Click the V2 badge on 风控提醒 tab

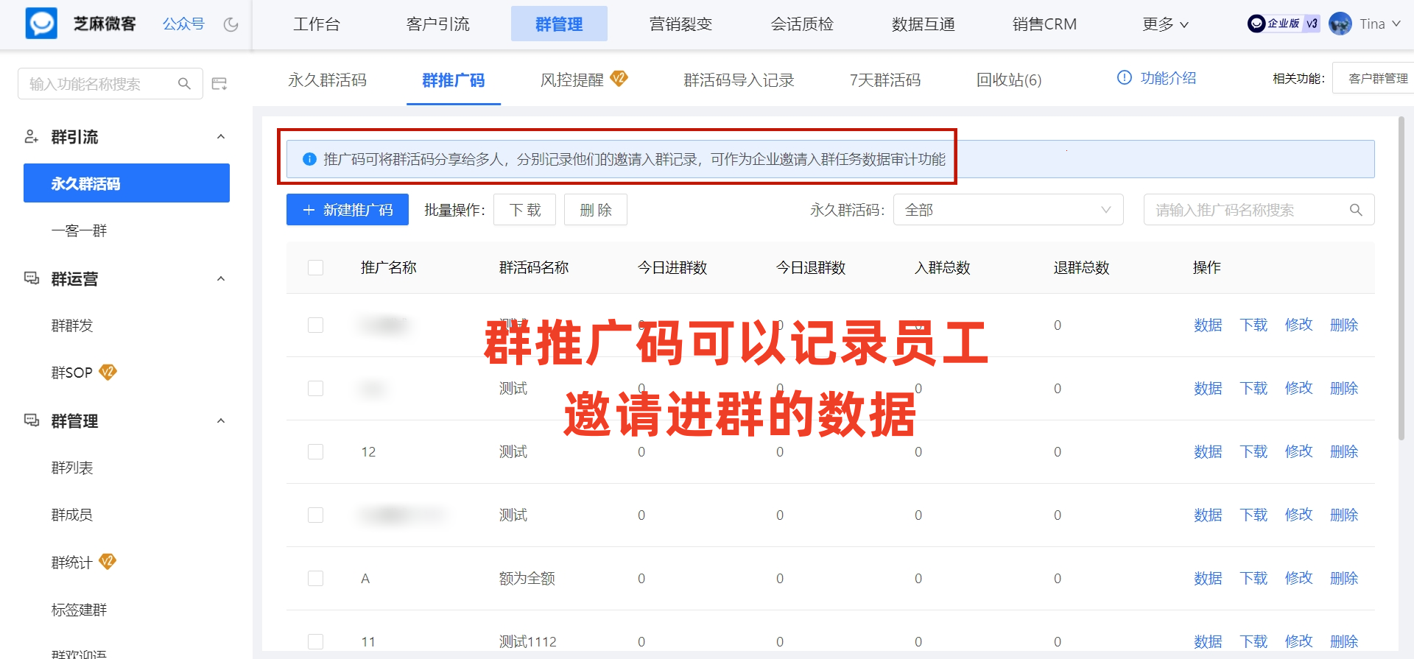pos(619,78)
